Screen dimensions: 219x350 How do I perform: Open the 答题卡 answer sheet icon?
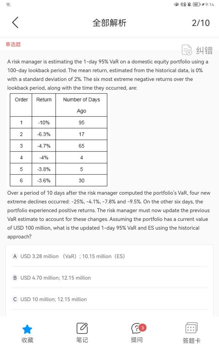191,328
